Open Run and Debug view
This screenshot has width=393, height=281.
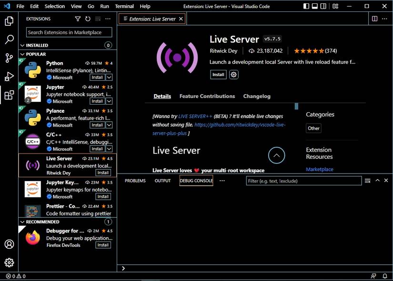tap(9, 77)
